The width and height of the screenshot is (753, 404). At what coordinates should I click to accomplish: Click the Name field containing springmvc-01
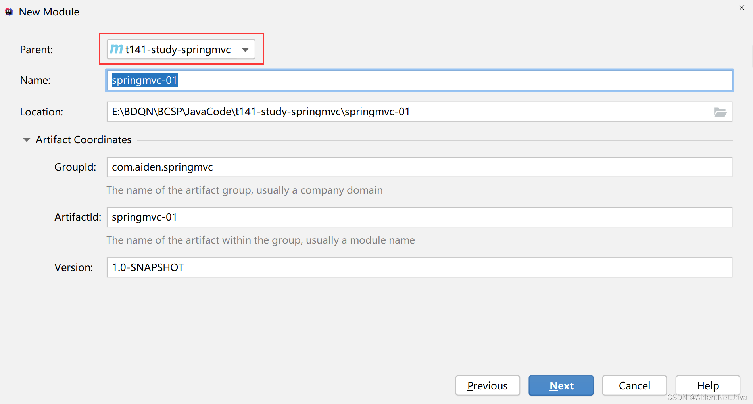[419, 80]
